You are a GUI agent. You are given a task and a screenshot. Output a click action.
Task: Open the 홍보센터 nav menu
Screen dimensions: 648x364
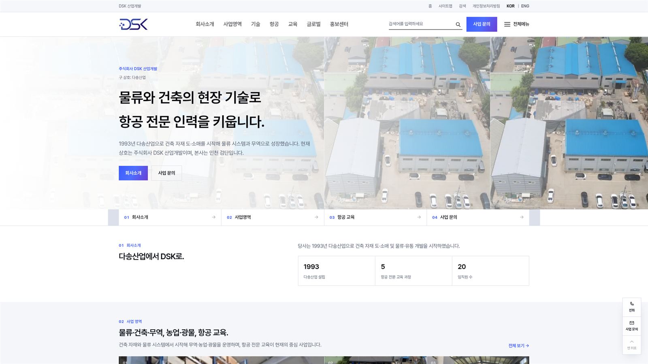pos(339,24)
